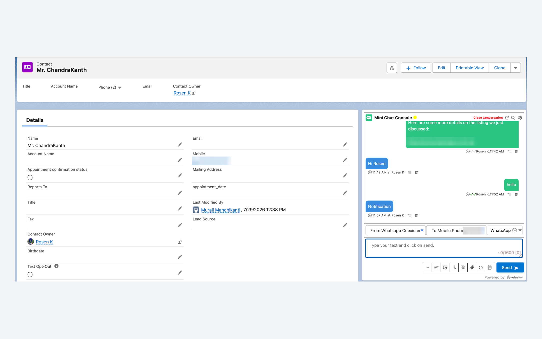Open note icon for 'Hi Rosen' message

416,172
